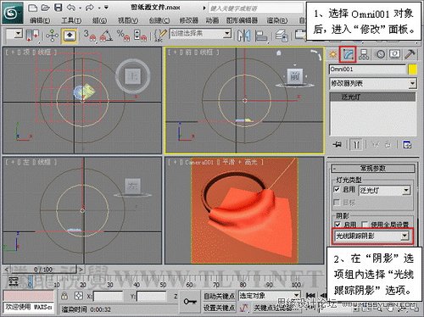Open the 创建(C) menu

pos(159,20)
